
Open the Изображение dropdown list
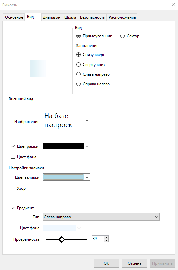66,120
